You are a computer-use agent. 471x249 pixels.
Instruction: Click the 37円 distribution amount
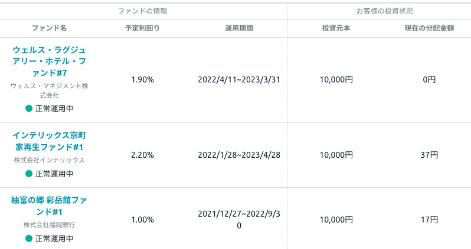point(429,155)
